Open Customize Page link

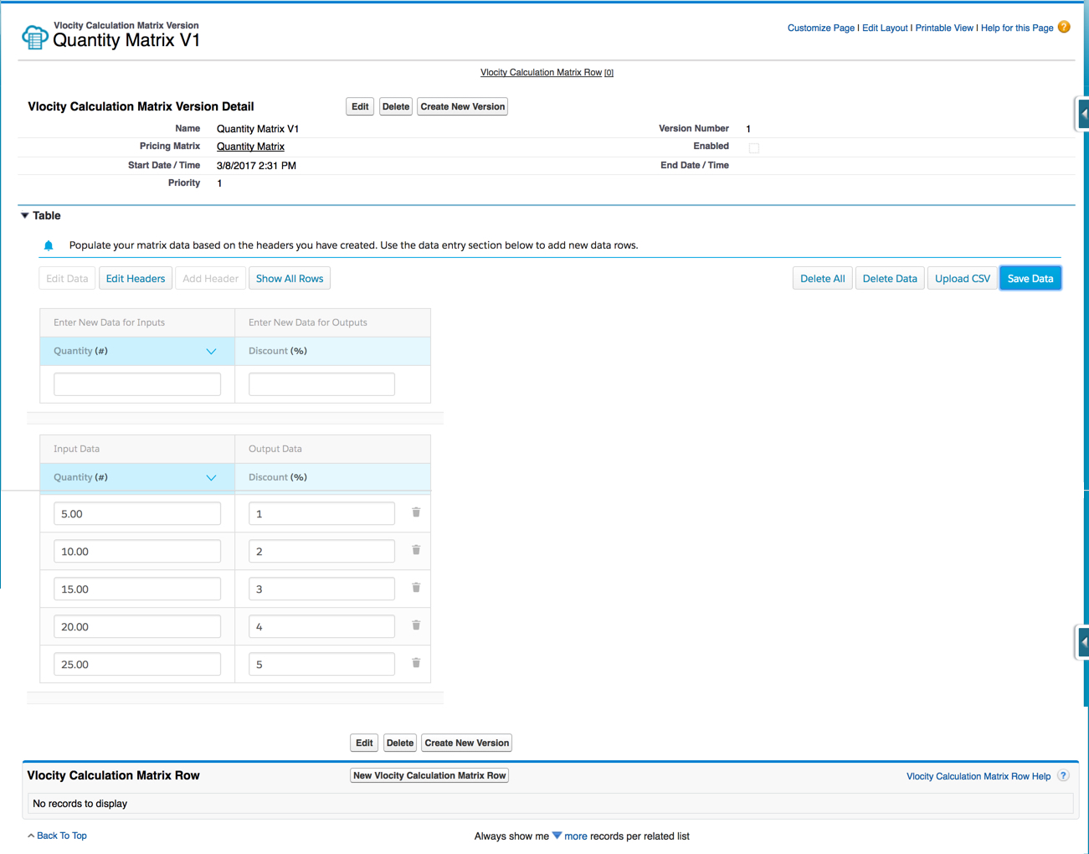(821, 28)
